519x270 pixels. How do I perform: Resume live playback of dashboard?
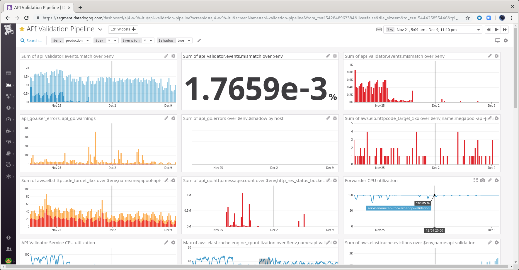click(x=497, y=30)
